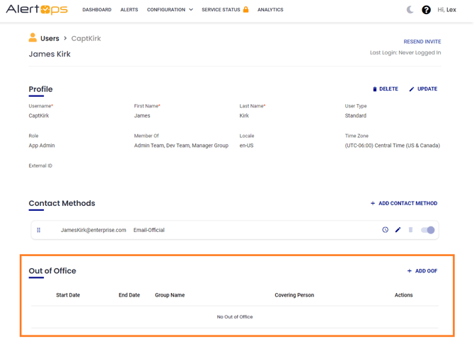The image size is (474, 346).
Task: Disable the Email-Official contact toggle
Action: pyautogui.click(x=428, y=230)
